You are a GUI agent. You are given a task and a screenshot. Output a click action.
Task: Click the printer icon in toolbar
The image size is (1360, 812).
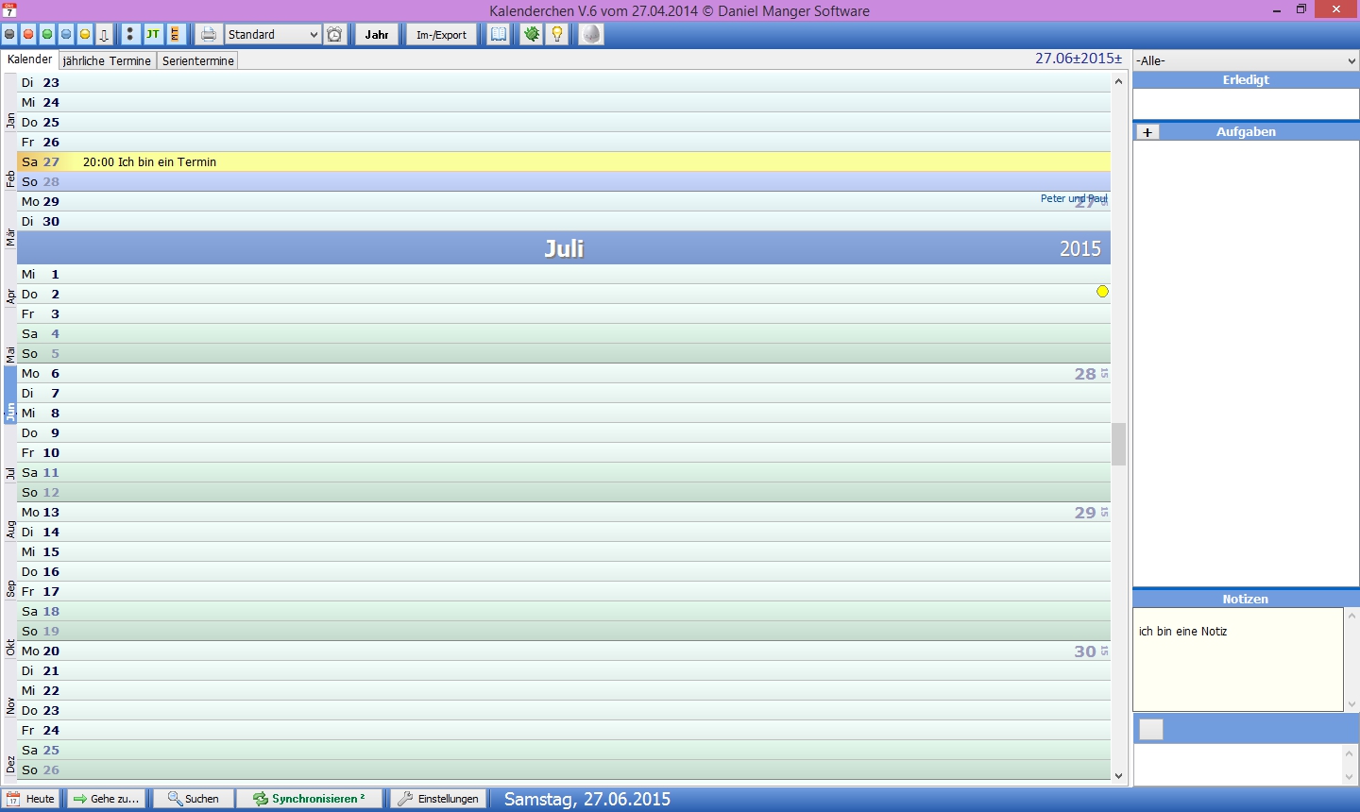click(x=209, y=35)
